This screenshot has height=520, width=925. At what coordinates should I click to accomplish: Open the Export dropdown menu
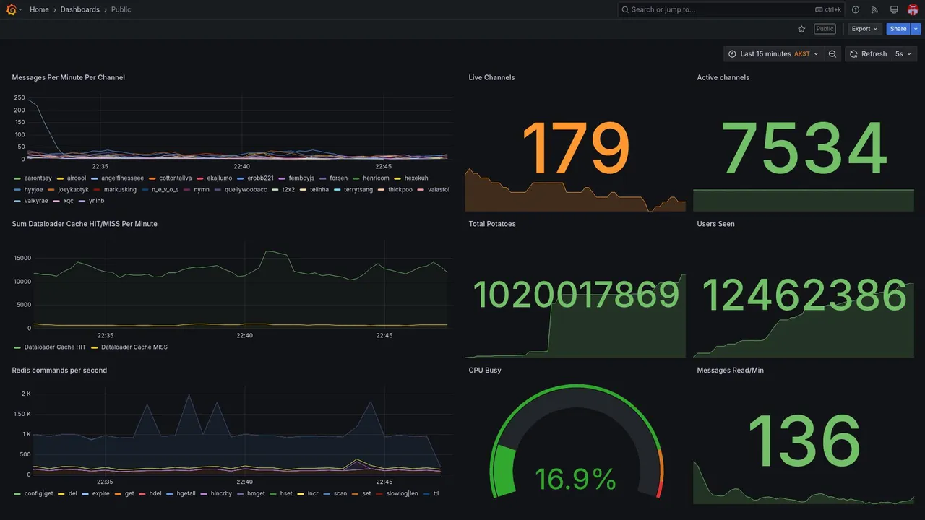tap(864, 29)
